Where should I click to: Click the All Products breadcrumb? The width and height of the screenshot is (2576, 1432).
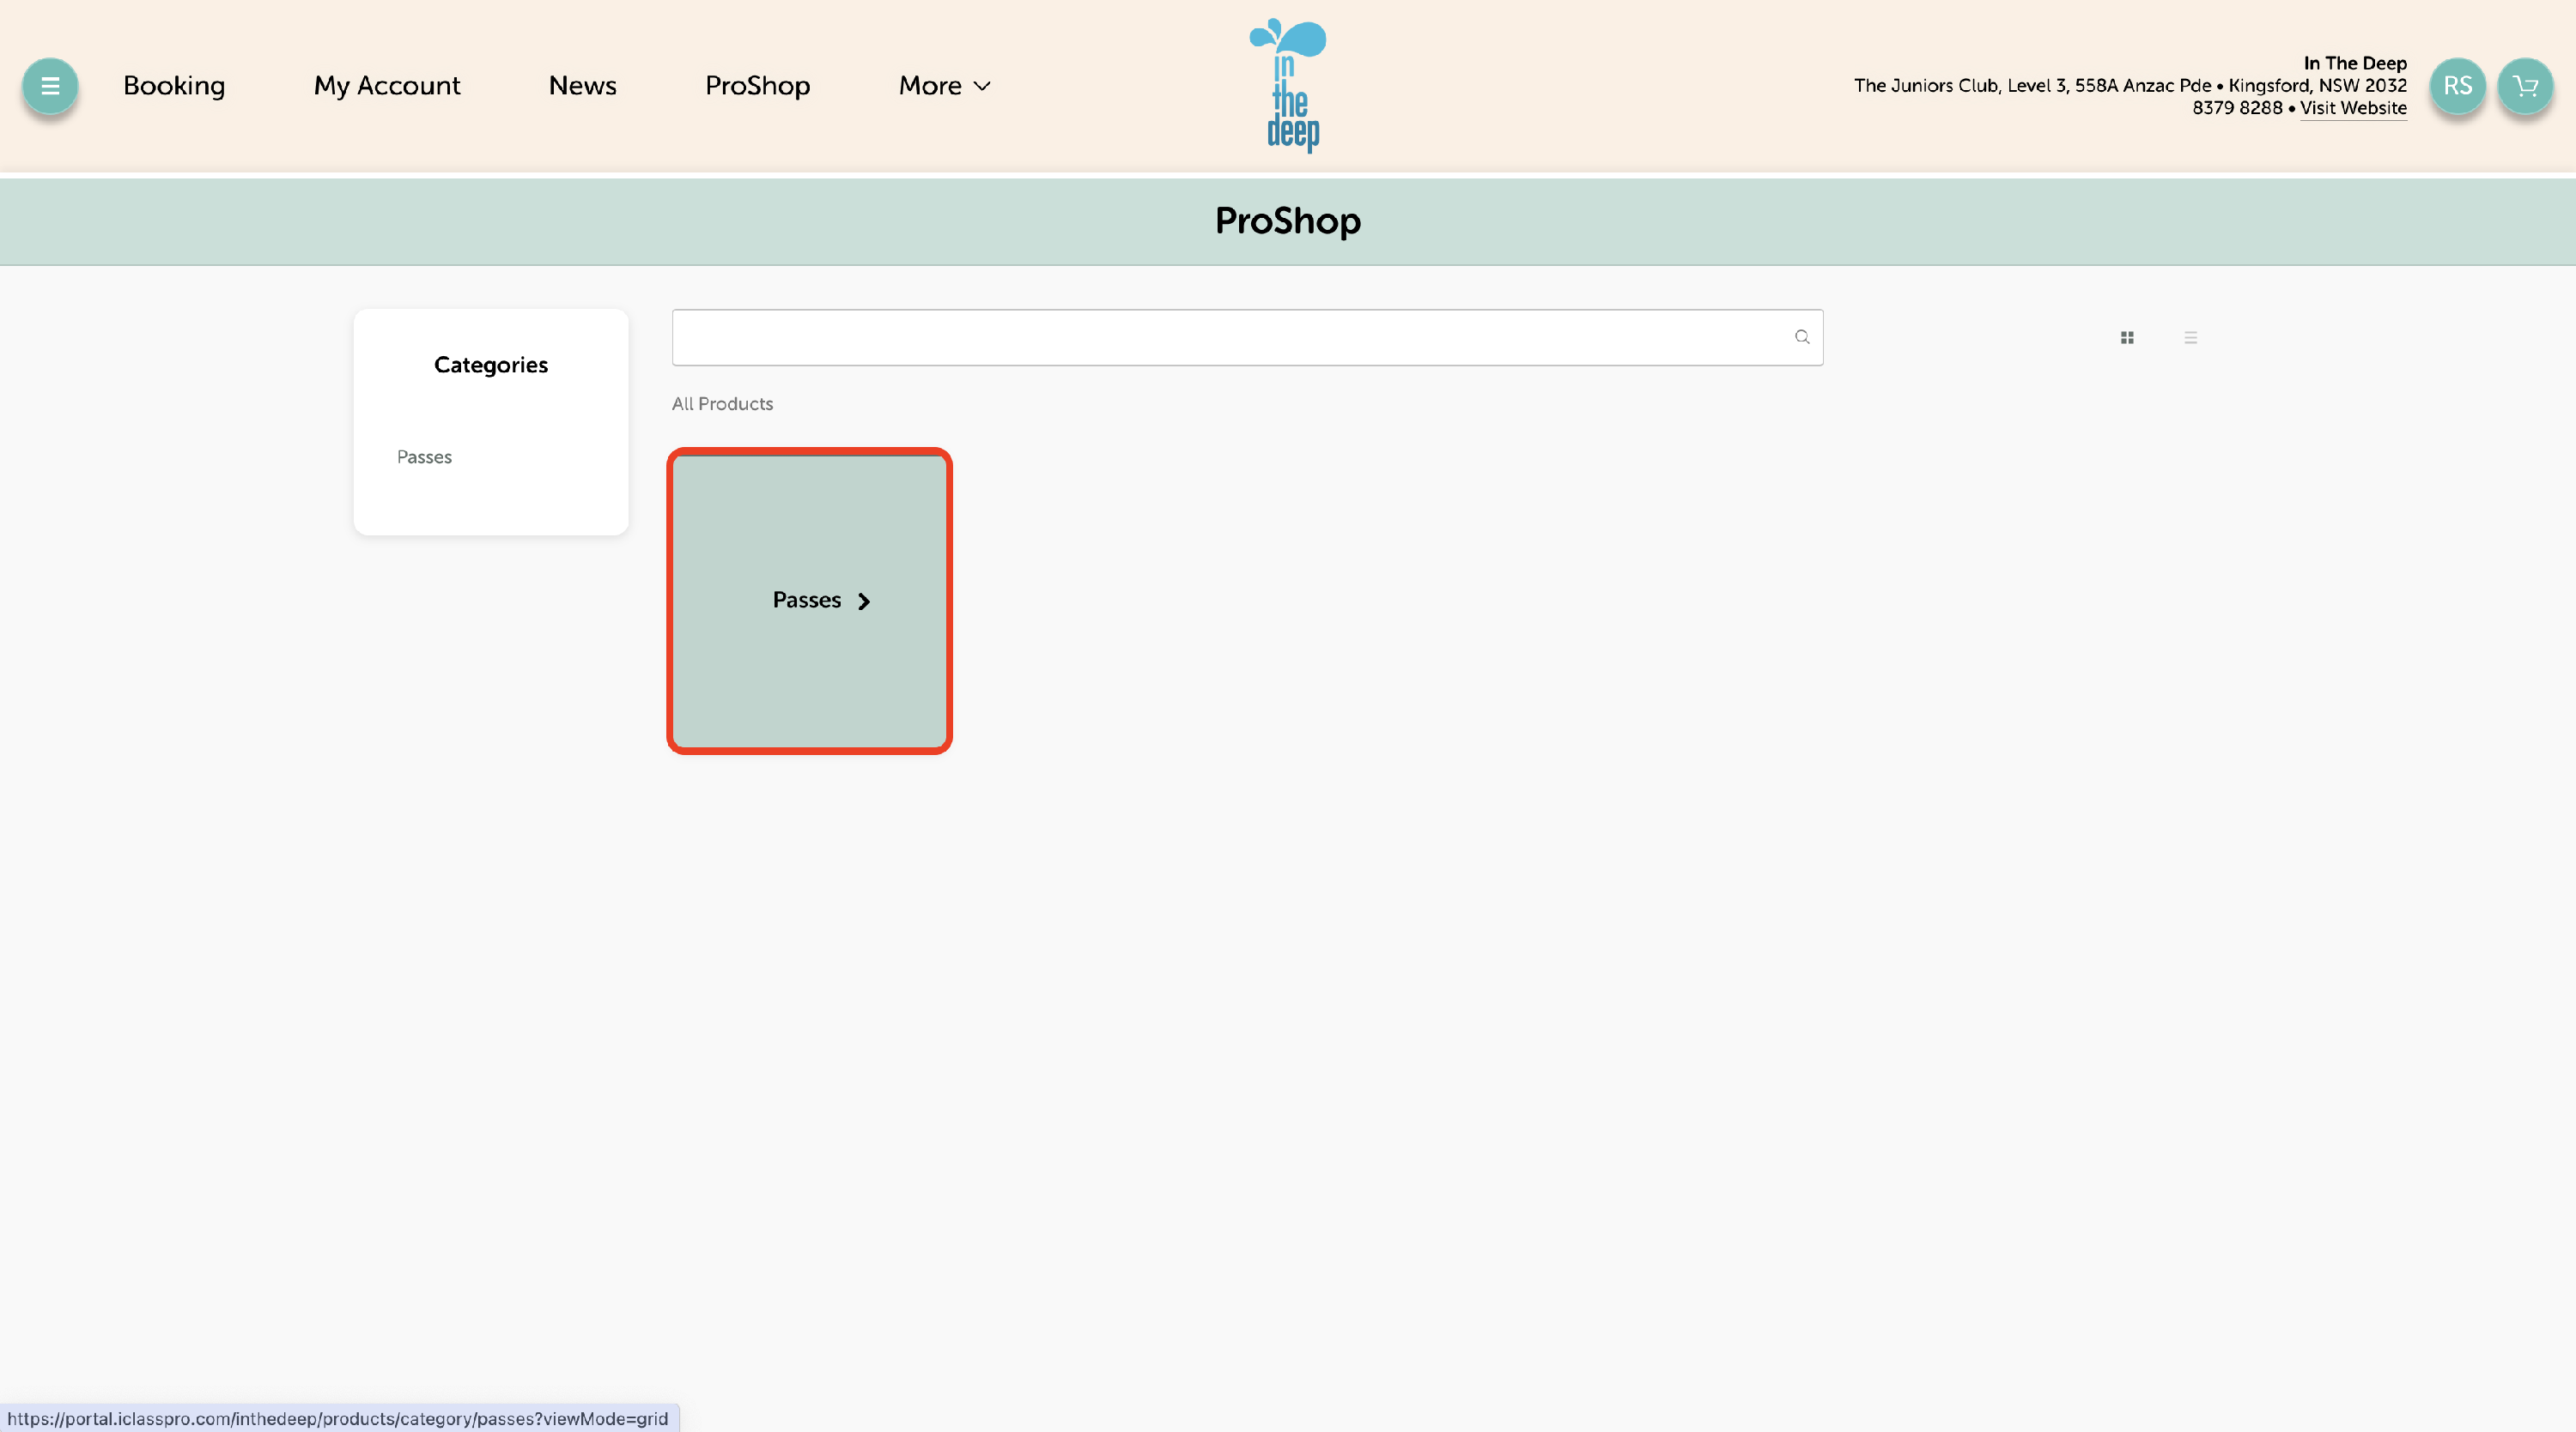tap(722, 404)
